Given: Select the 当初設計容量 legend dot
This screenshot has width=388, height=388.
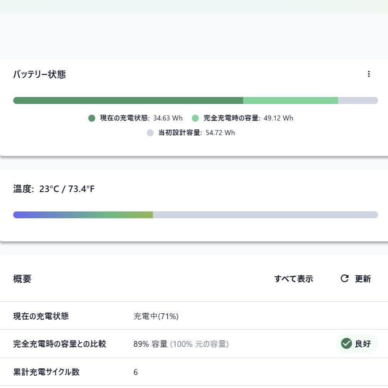Looking at the screenshot, I should click(150, 133).
